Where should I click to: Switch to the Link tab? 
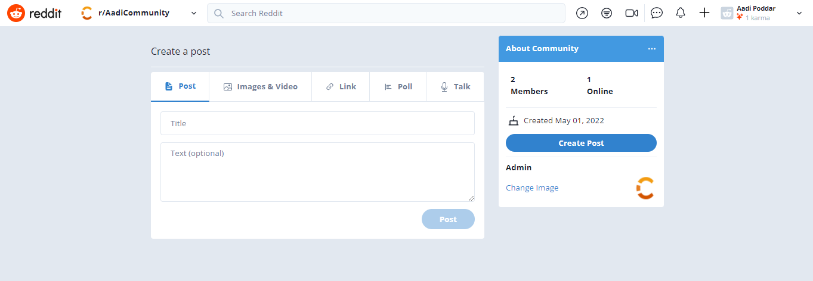341,86
